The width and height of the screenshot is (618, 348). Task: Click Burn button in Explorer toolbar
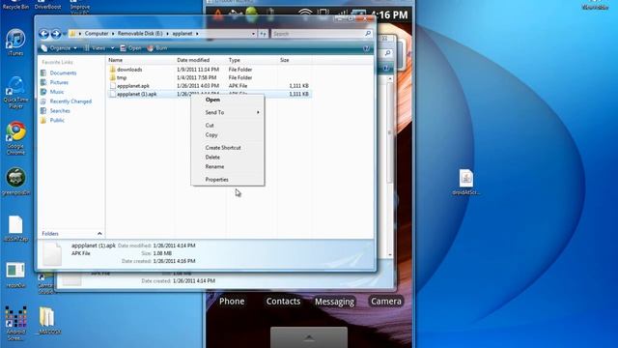coord(157,48)
